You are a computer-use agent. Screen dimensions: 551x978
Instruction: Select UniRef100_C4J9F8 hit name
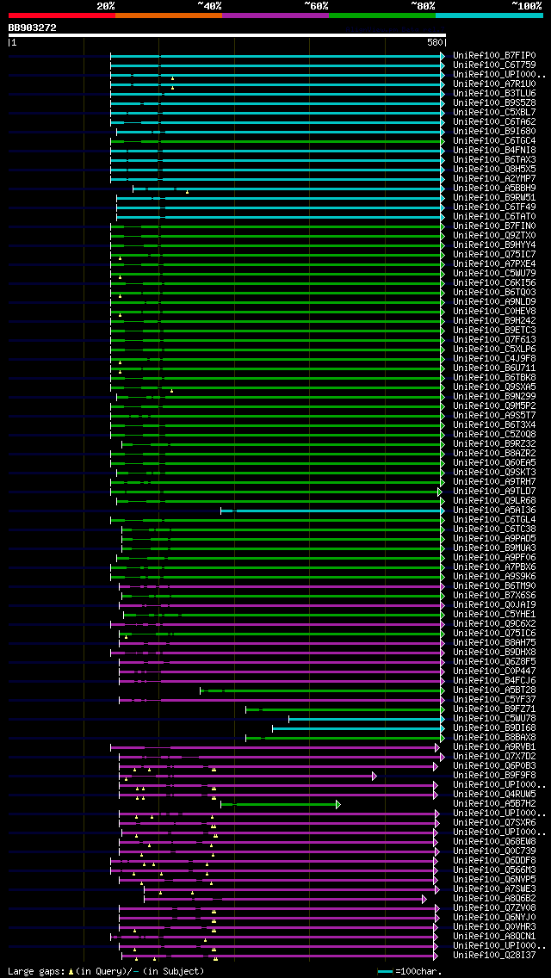coord(494,359)
